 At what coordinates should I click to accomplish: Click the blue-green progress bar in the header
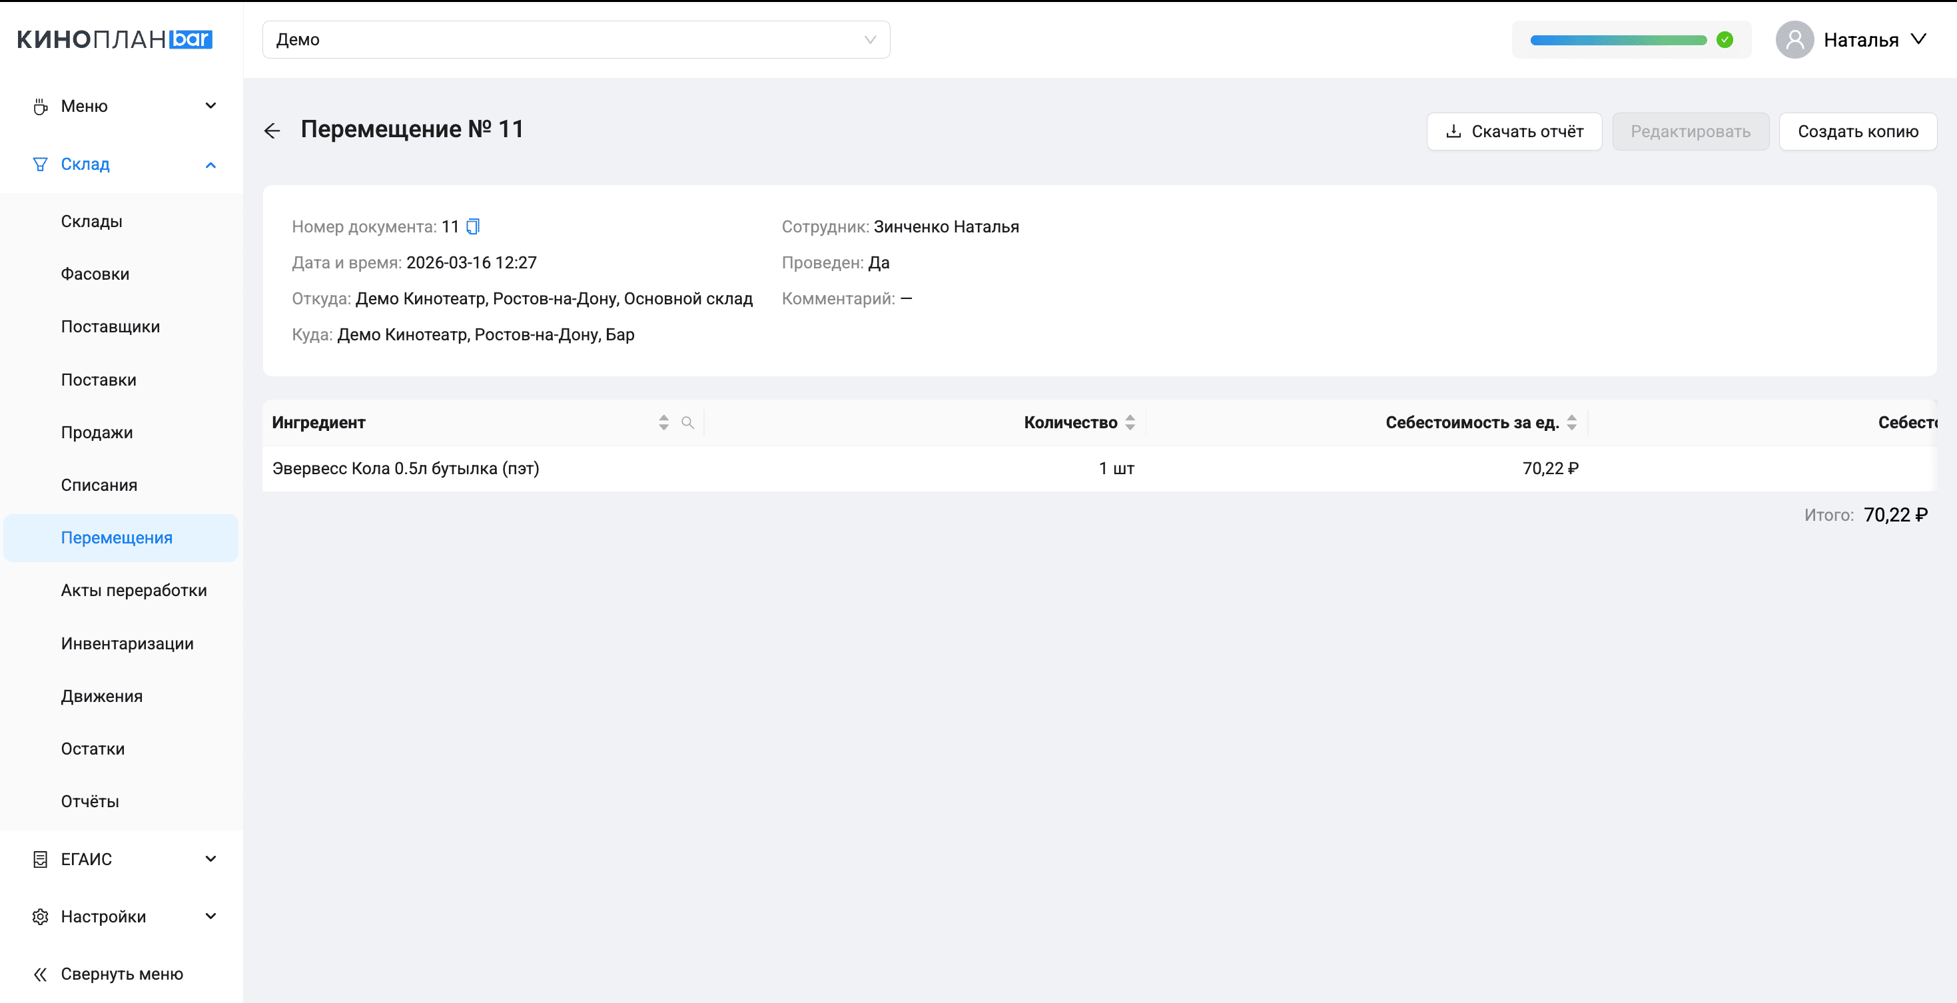tap(1617, 39)
